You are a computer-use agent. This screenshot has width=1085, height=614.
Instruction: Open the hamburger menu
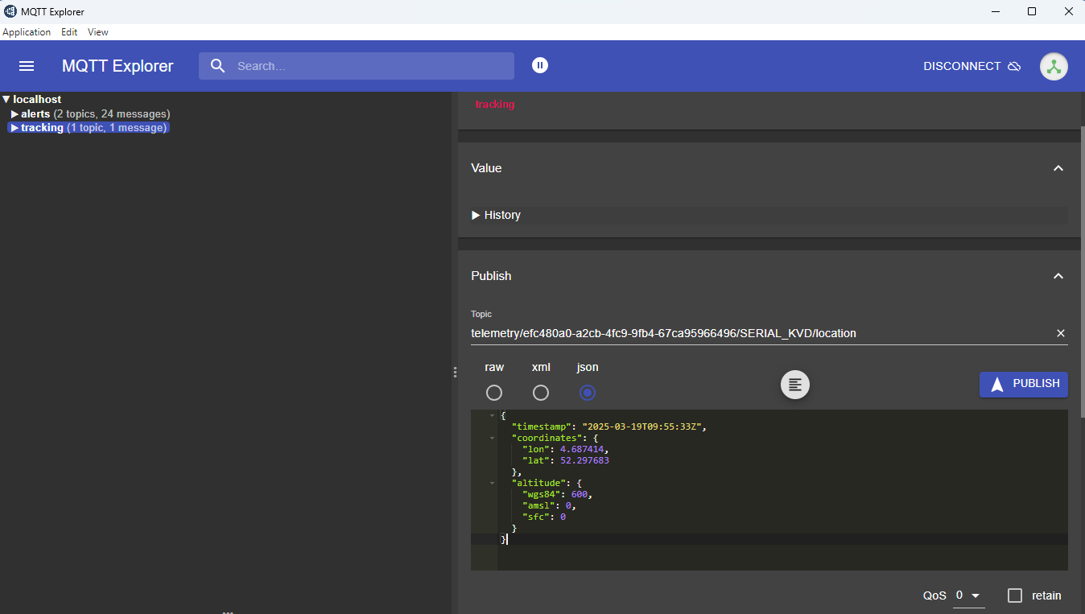27,66
